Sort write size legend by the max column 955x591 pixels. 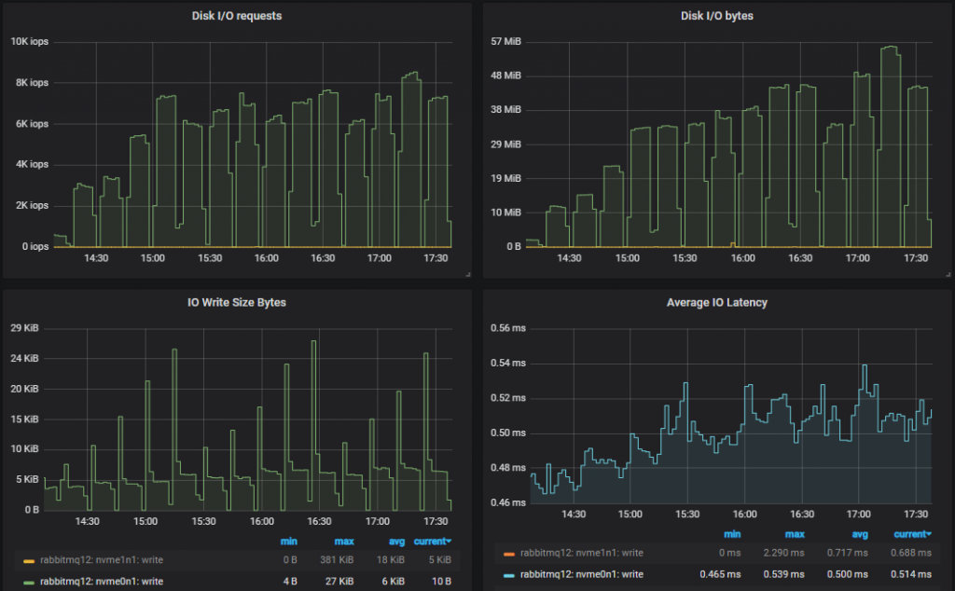pos(342,541)
